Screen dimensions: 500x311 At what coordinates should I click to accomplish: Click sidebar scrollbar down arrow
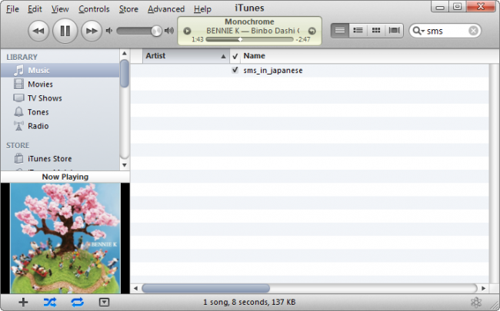click(x=125, y=165)
